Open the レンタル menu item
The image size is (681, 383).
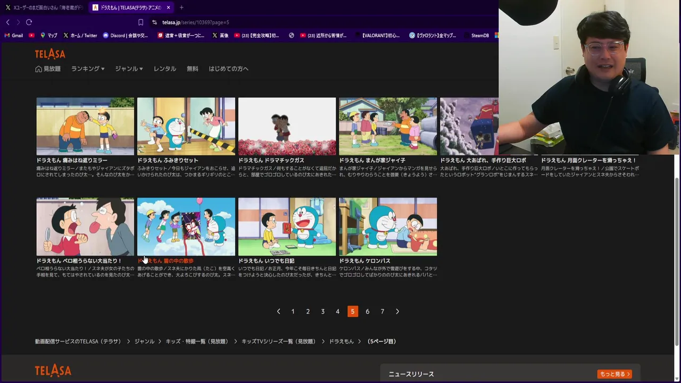(x=165, y=69)
